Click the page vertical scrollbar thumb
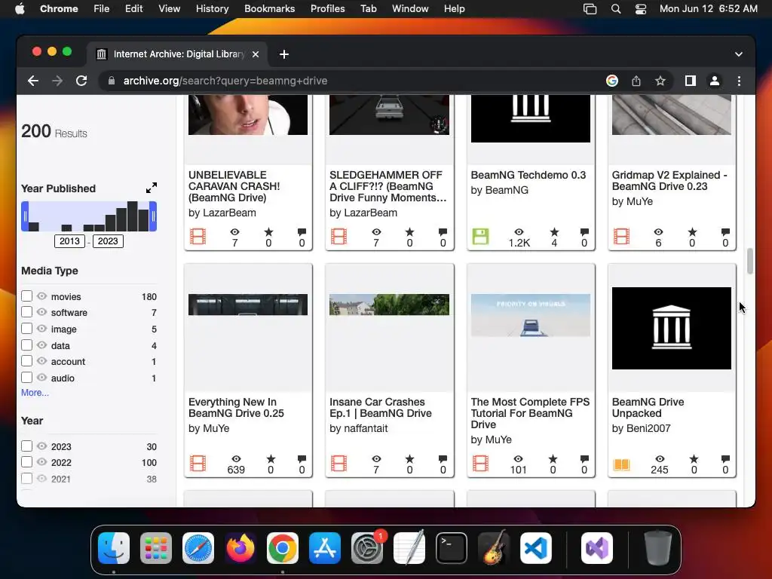Image resolution: width=772 pixels, height=579 pixels. tap(750, 261)
